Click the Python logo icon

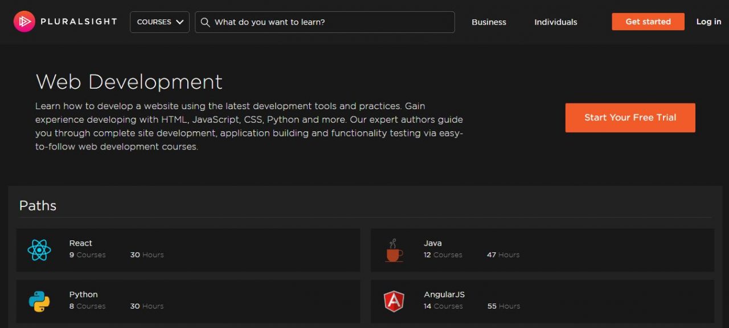click(39, 301)
